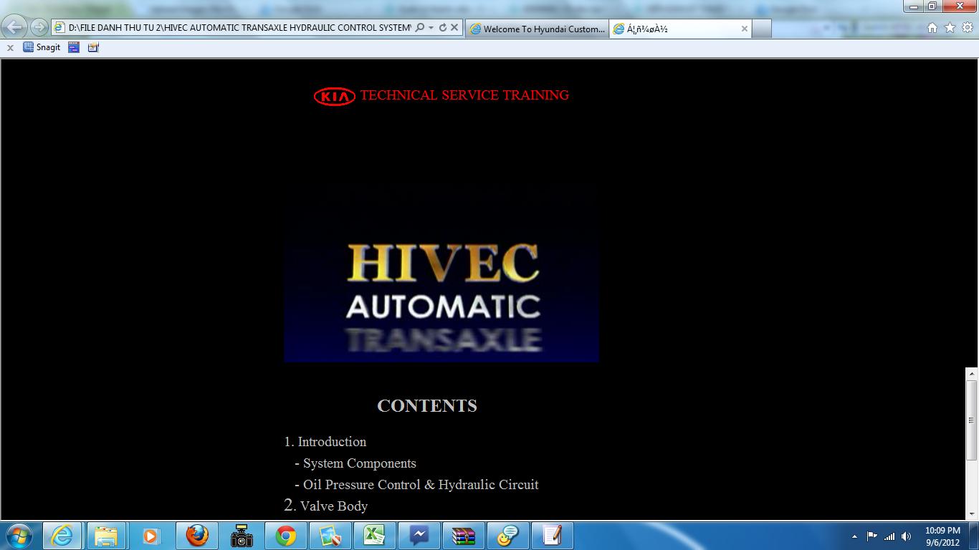Open WinRAR from the taskbar
This screenshot has height=550, width=979.
[464, 536]
